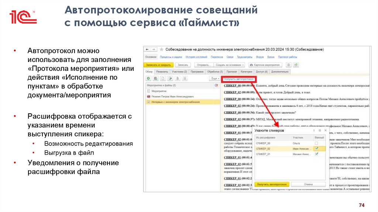Click participant cell 'Михаил Алекс...' in dialog
This screenshot has height=212, width=378.
click(x=303, y=154)
